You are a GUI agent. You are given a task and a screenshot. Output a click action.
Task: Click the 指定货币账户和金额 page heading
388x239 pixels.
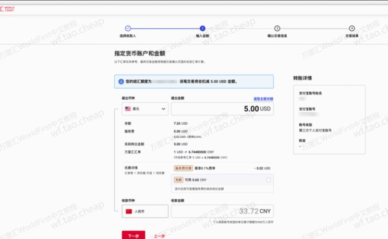tap(140, 53)
